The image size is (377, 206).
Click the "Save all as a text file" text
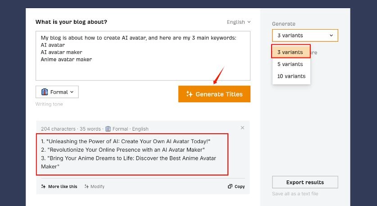pos(295,194)
